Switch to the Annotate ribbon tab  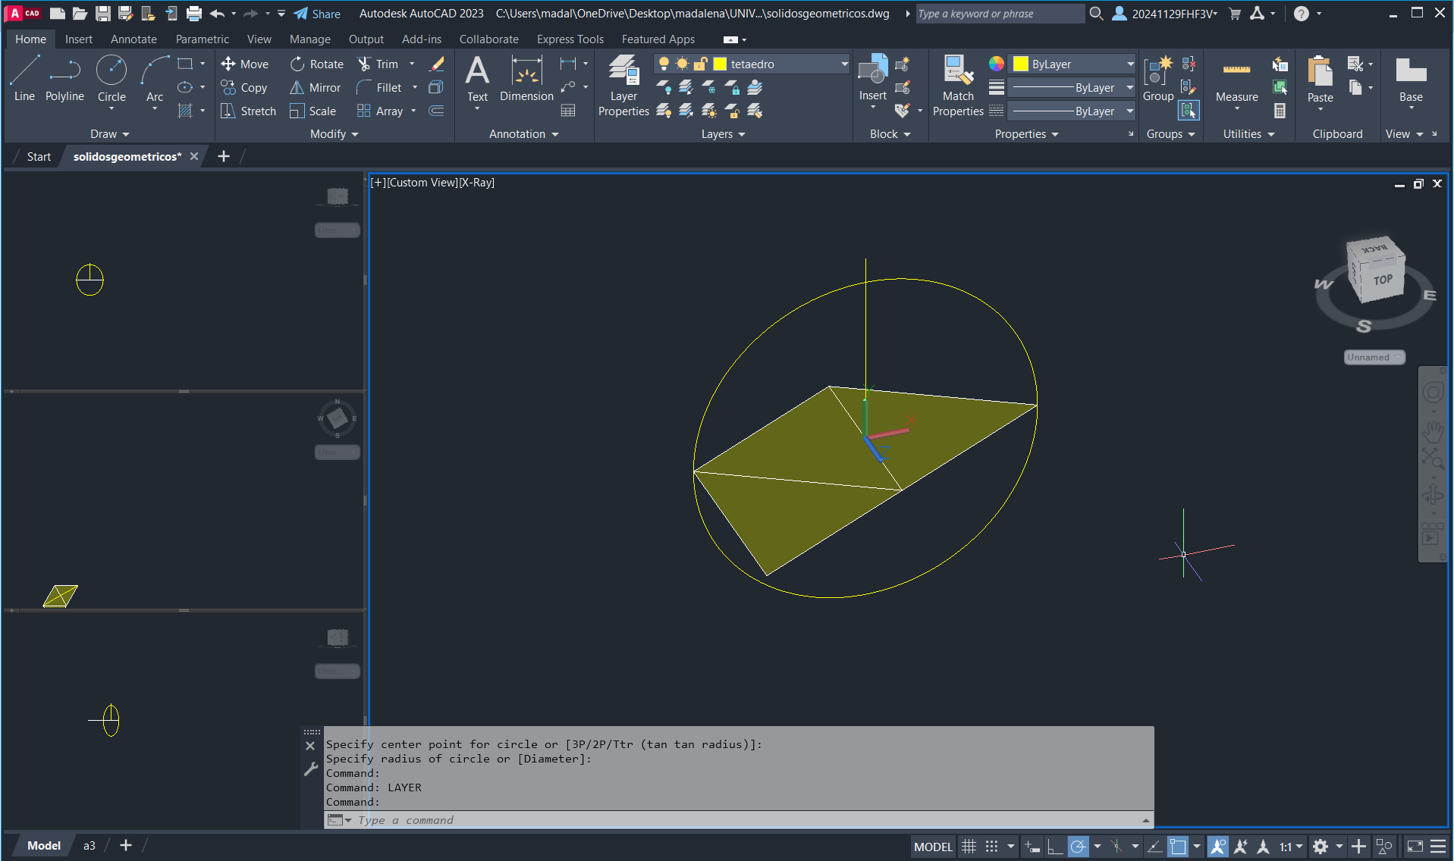(x=133, y=39)
